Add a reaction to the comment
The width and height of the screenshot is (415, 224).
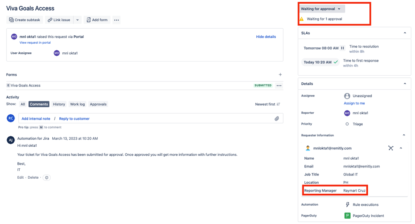coord(47,178)
